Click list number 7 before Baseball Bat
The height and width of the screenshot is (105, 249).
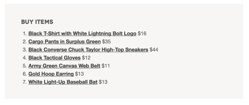point(25,82)
